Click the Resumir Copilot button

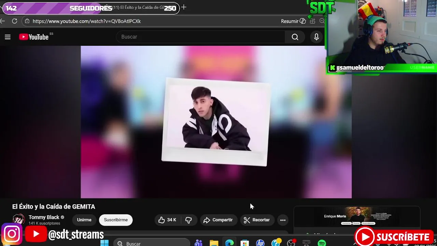pos(293,21)
